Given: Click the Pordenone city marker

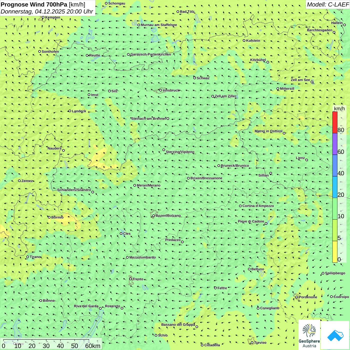Looking at the screenshot, I should click(x=297, y=297).
